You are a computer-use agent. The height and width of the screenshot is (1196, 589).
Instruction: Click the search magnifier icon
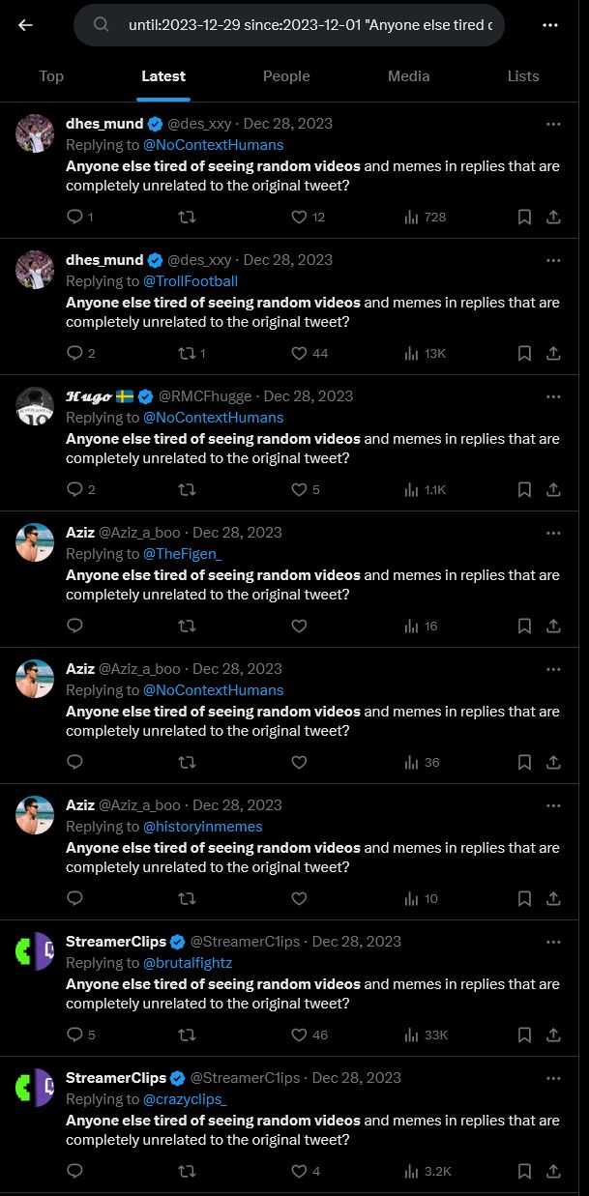(102, 25)
